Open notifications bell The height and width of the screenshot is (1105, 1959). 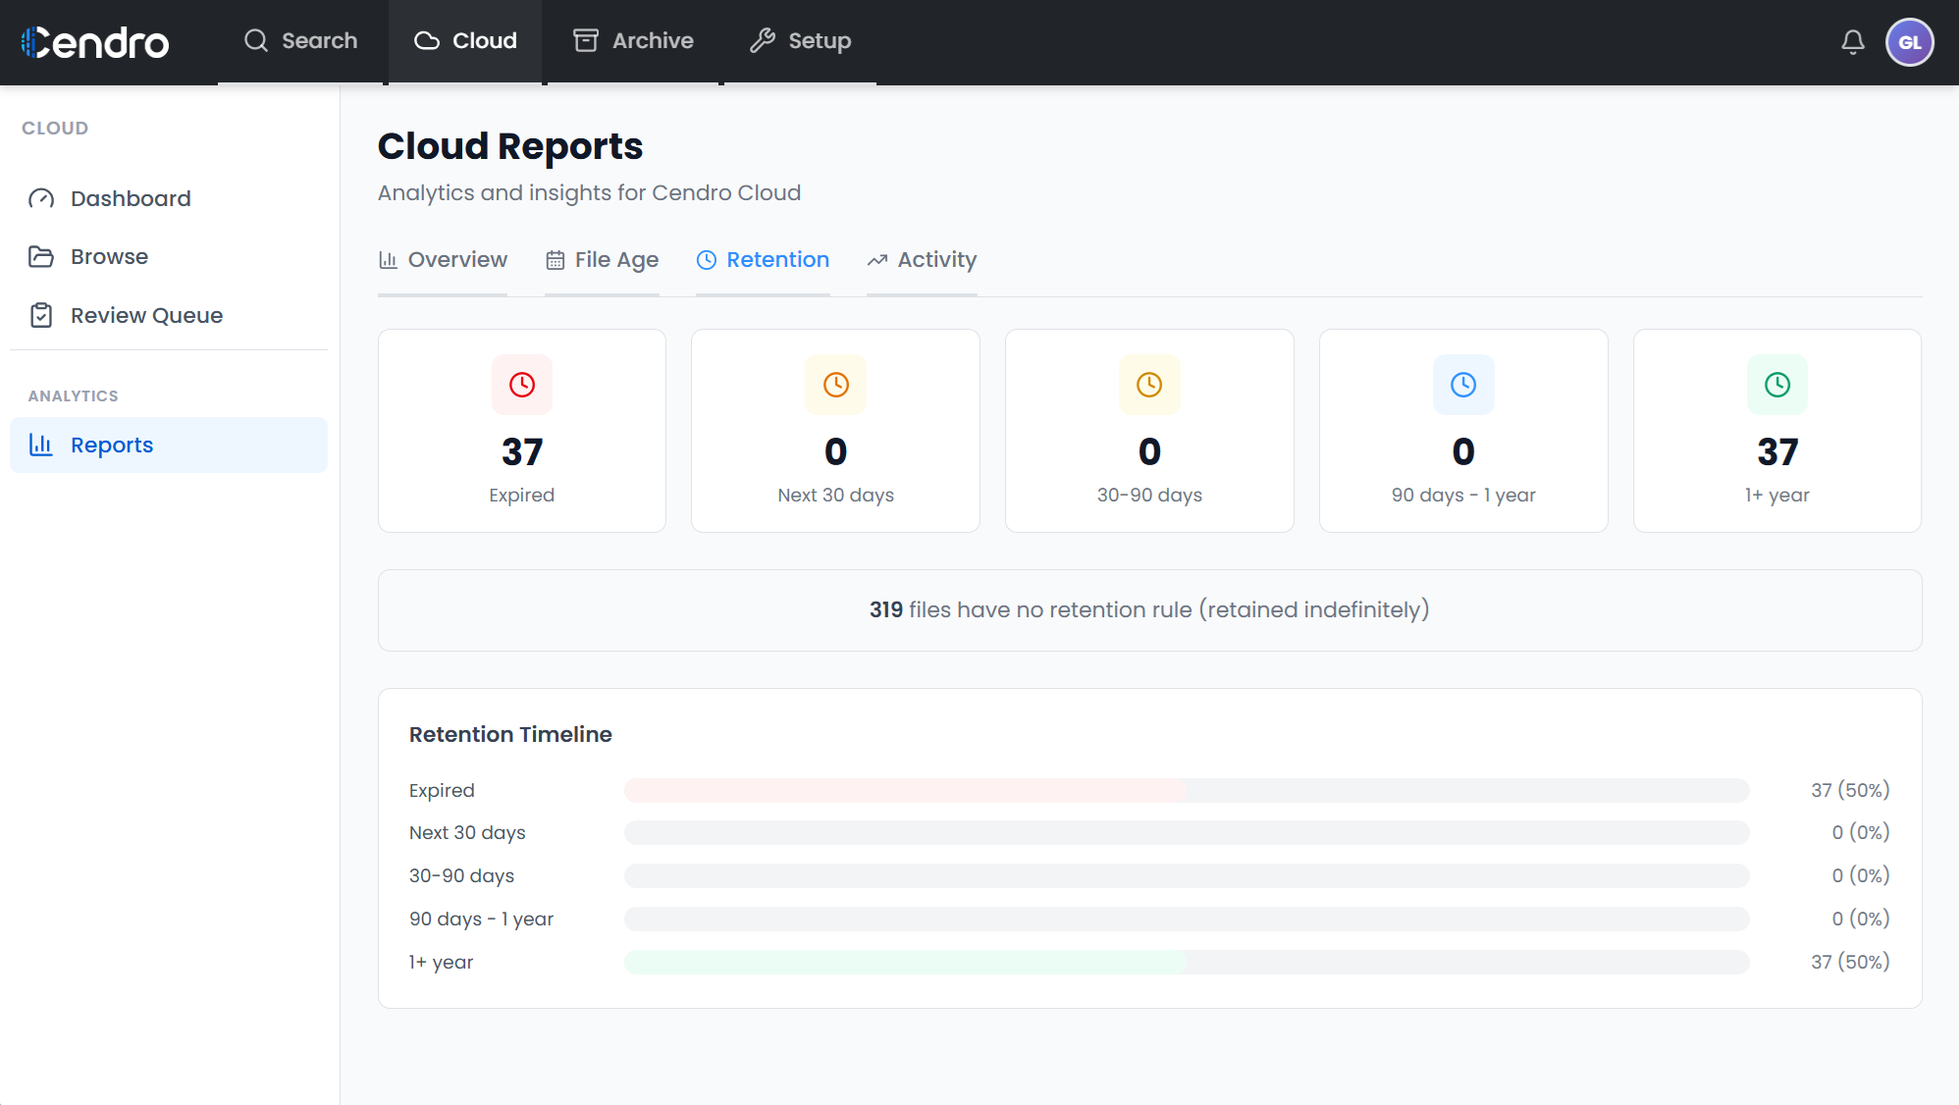pyautogui.click(x=1852, y=42)
